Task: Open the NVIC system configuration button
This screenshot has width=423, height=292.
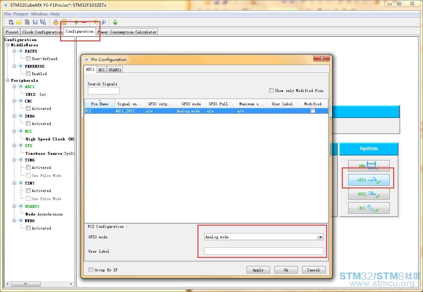Action: [369, 194]
